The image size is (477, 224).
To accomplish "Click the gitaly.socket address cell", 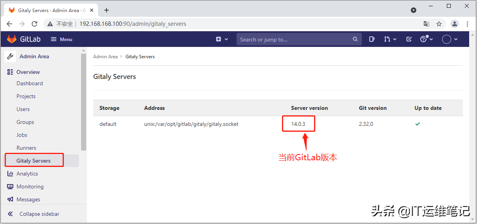I will (191, 124).
